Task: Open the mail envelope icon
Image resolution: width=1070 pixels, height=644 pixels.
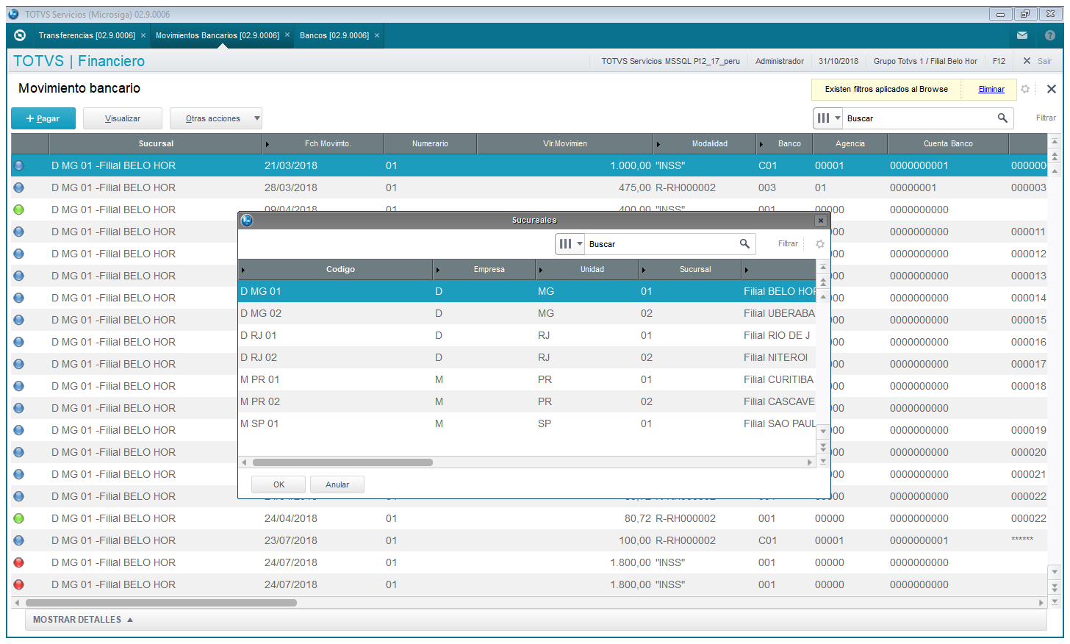Action: (x=1022, y=35)
